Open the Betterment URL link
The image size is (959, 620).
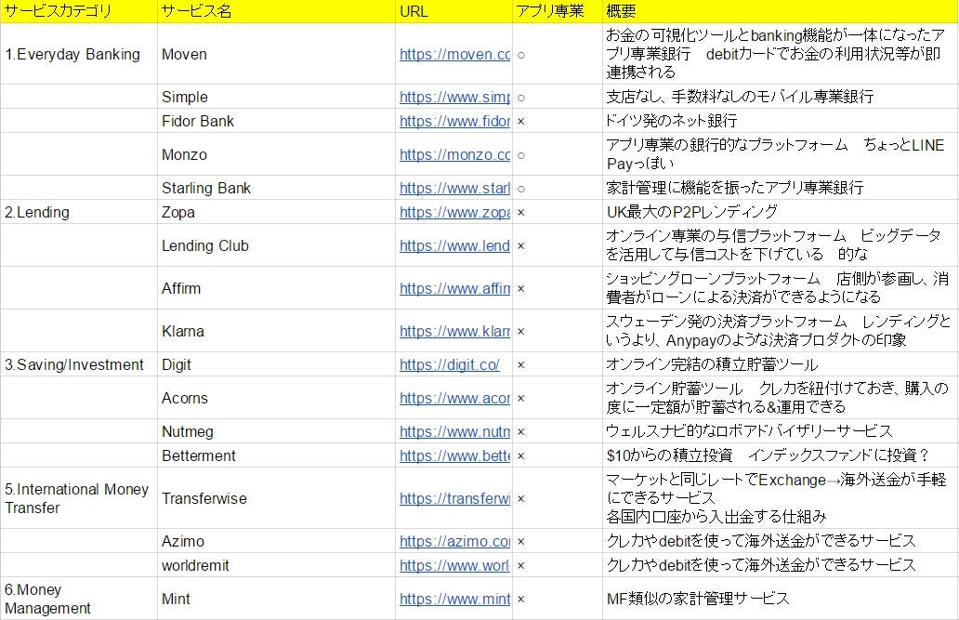click(454, 456)
